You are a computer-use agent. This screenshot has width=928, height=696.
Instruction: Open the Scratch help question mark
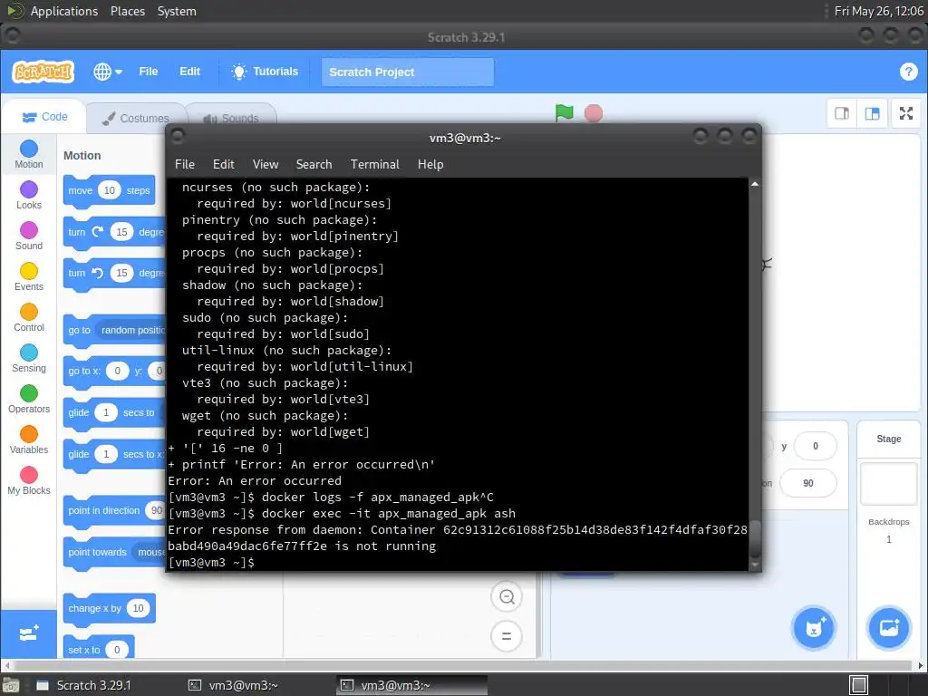click(908, 72)
